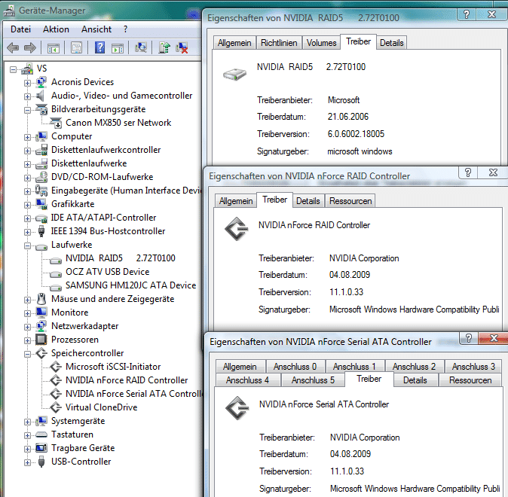Open Ressourcen tab in Serial ATA Controller properties
508x497 pixels.
(x=470, y=380)
